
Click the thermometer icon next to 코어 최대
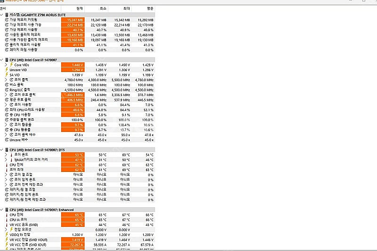[x=7, y=170]
